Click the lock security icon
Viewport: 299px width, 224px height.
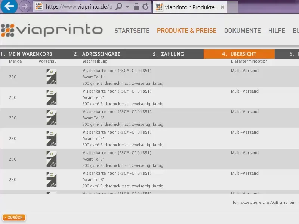point(136,6)
